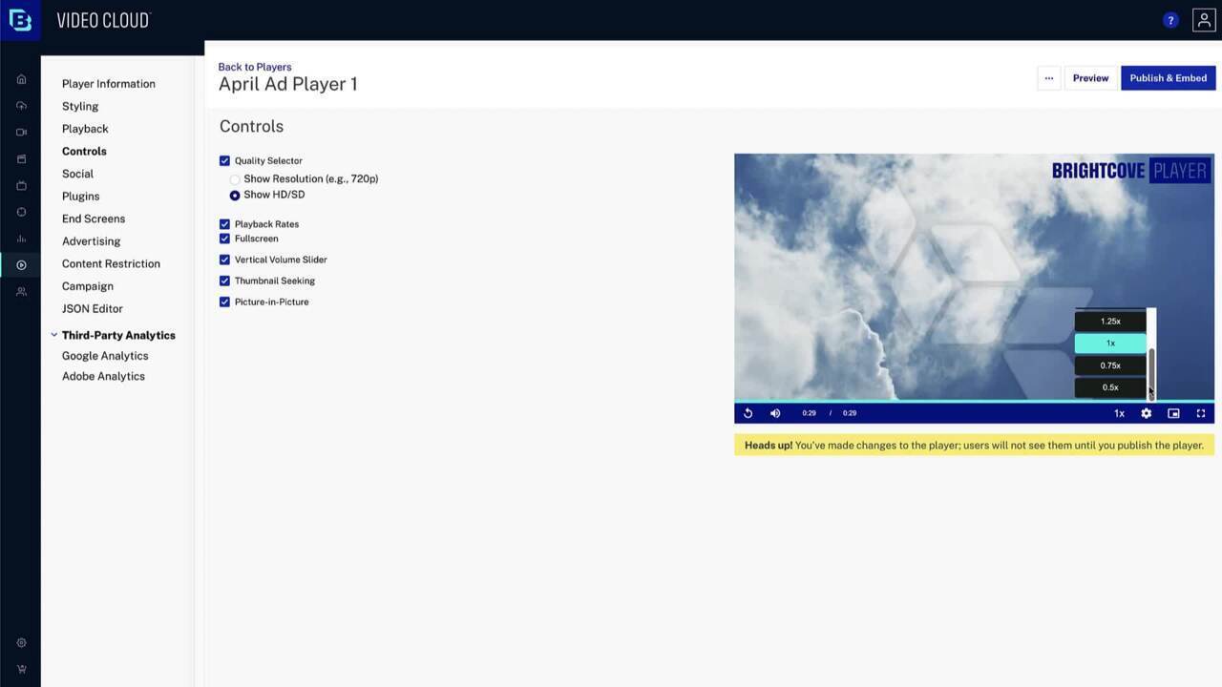Open the player quality settings gear
This screenshot has height=687, width=1222.
1147,413
